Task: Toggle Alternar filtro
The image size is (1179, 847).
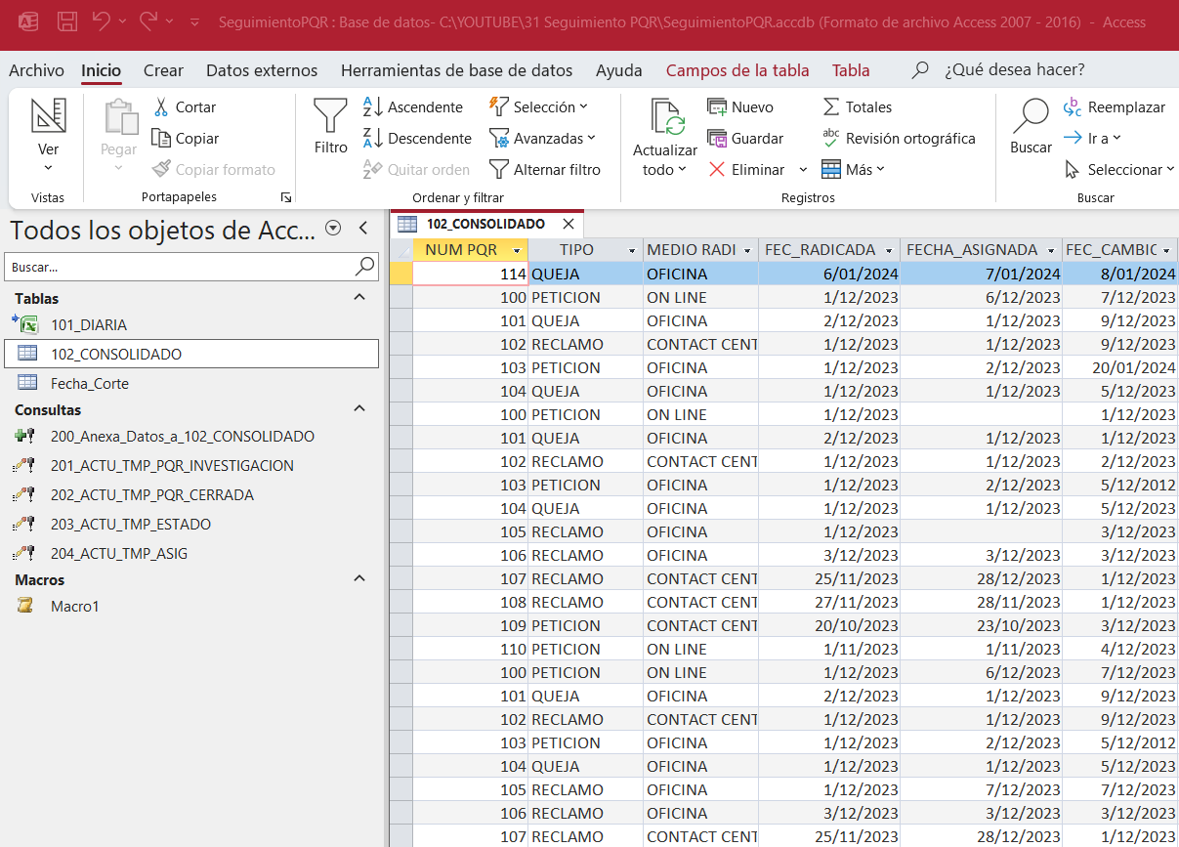Action: (x=545, y=170)
